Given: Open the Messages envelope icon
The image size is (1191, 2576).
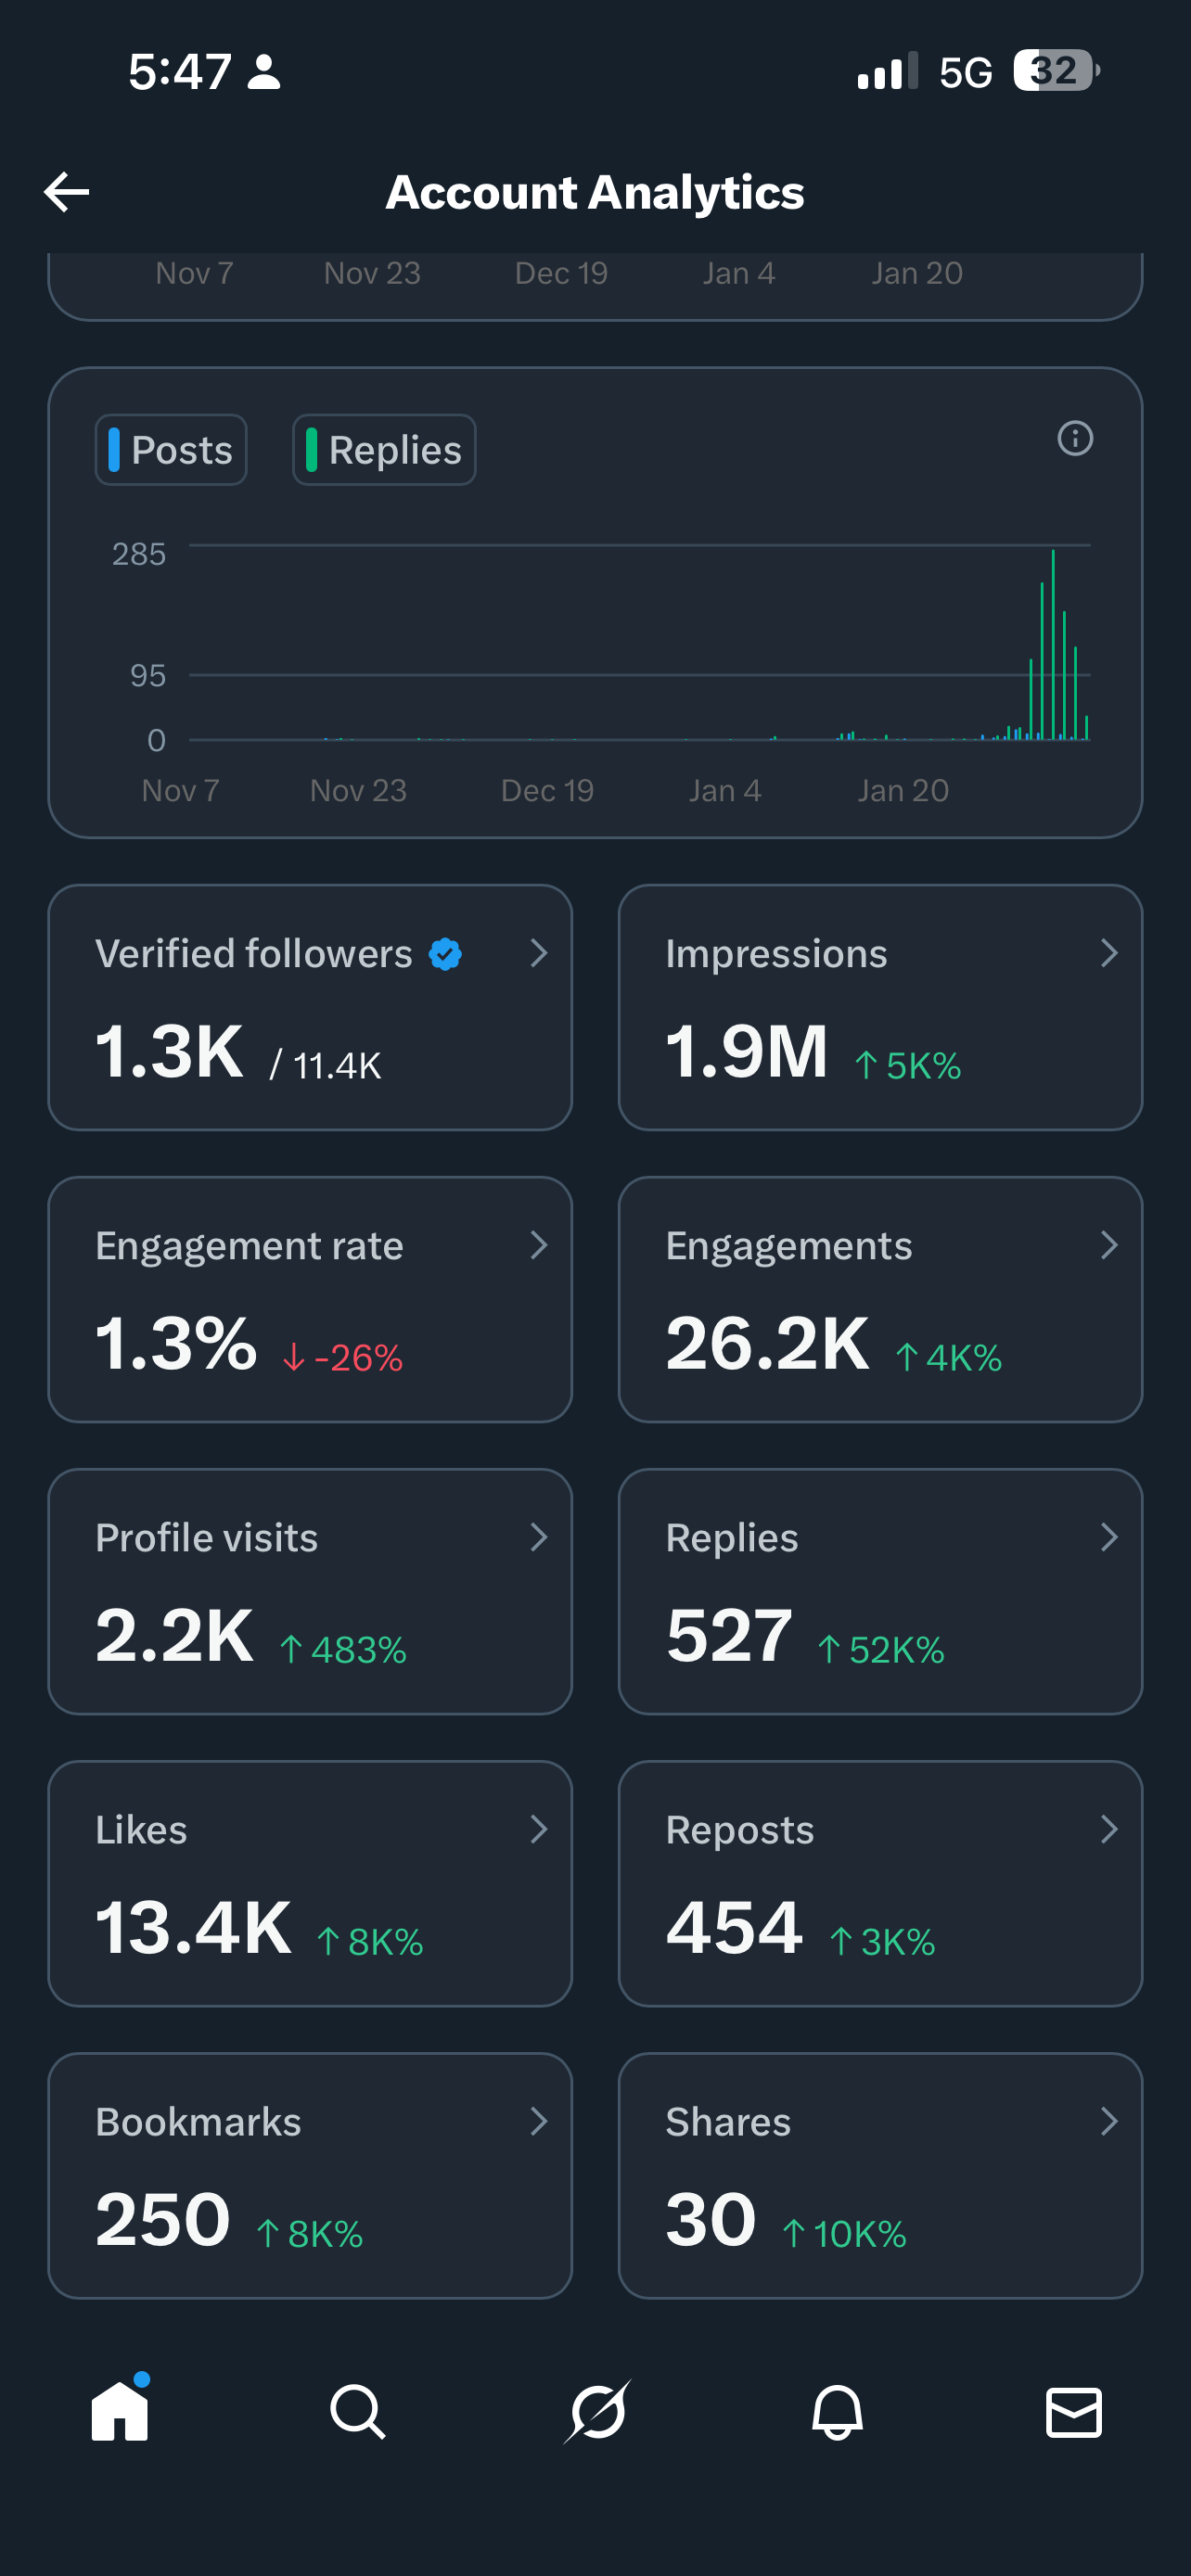Looking at the screenshot, I should tap(1074, 2412).
